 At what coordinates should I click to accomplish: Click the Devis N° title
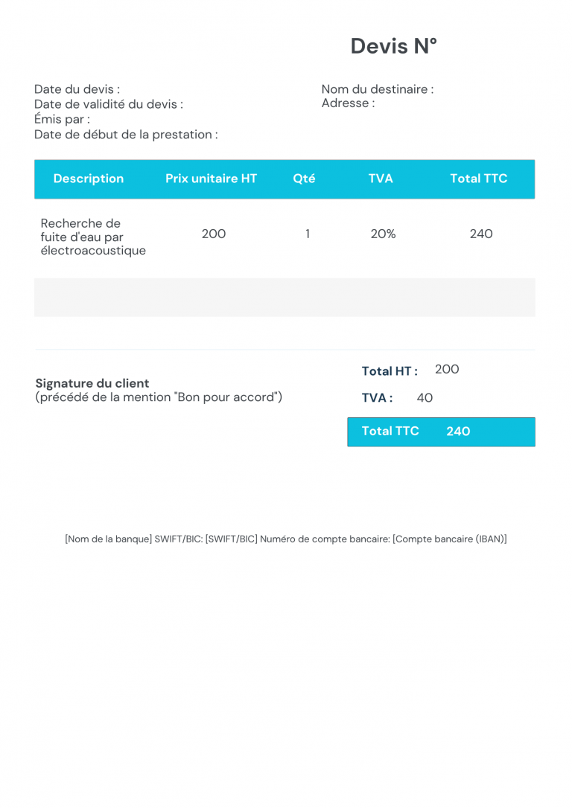393,46
